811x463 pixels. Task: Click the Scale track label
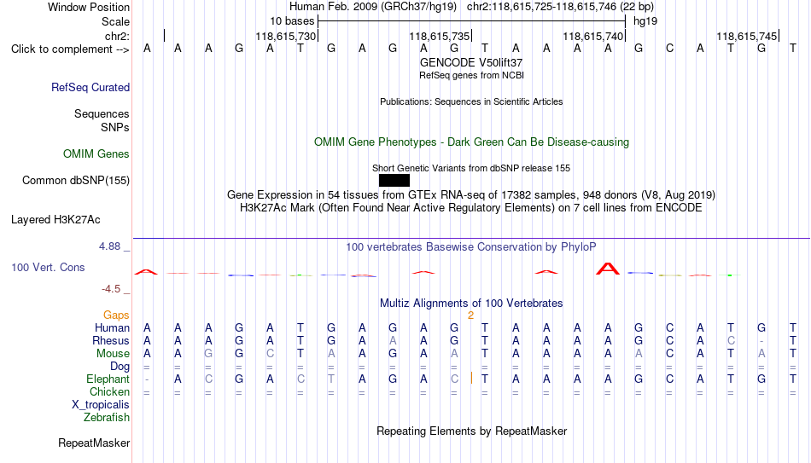[x=116, y=21]
